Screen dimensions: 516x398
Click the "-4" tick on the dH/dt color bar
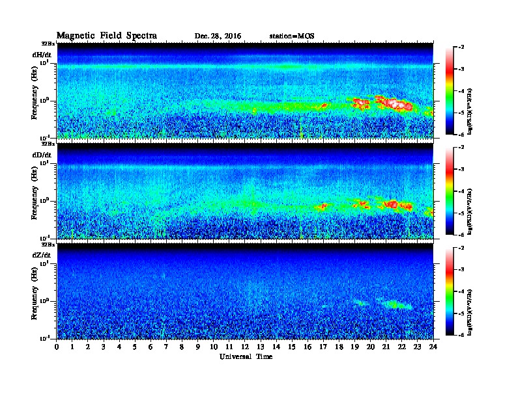coord(461,91)
